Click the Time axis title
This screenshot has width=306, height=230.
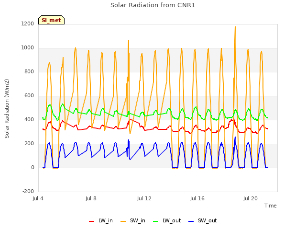click(x=271, y=206)
